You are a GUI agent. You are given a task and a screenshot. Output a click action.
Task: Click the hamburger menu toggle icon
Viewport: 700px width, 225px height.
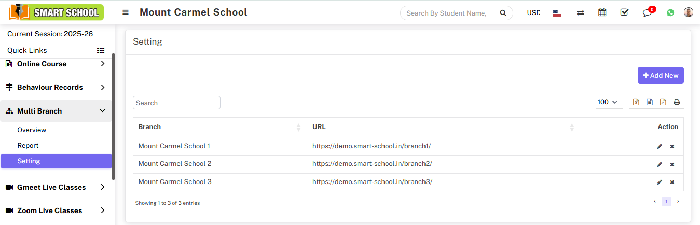pyautogui.click(x=126, y=12)
